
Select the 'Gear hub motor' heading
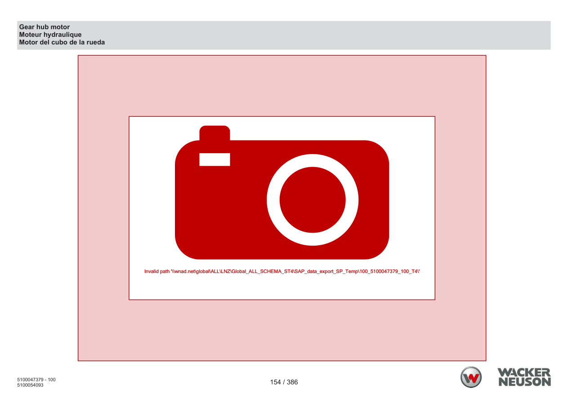click(x=45, y=27)
